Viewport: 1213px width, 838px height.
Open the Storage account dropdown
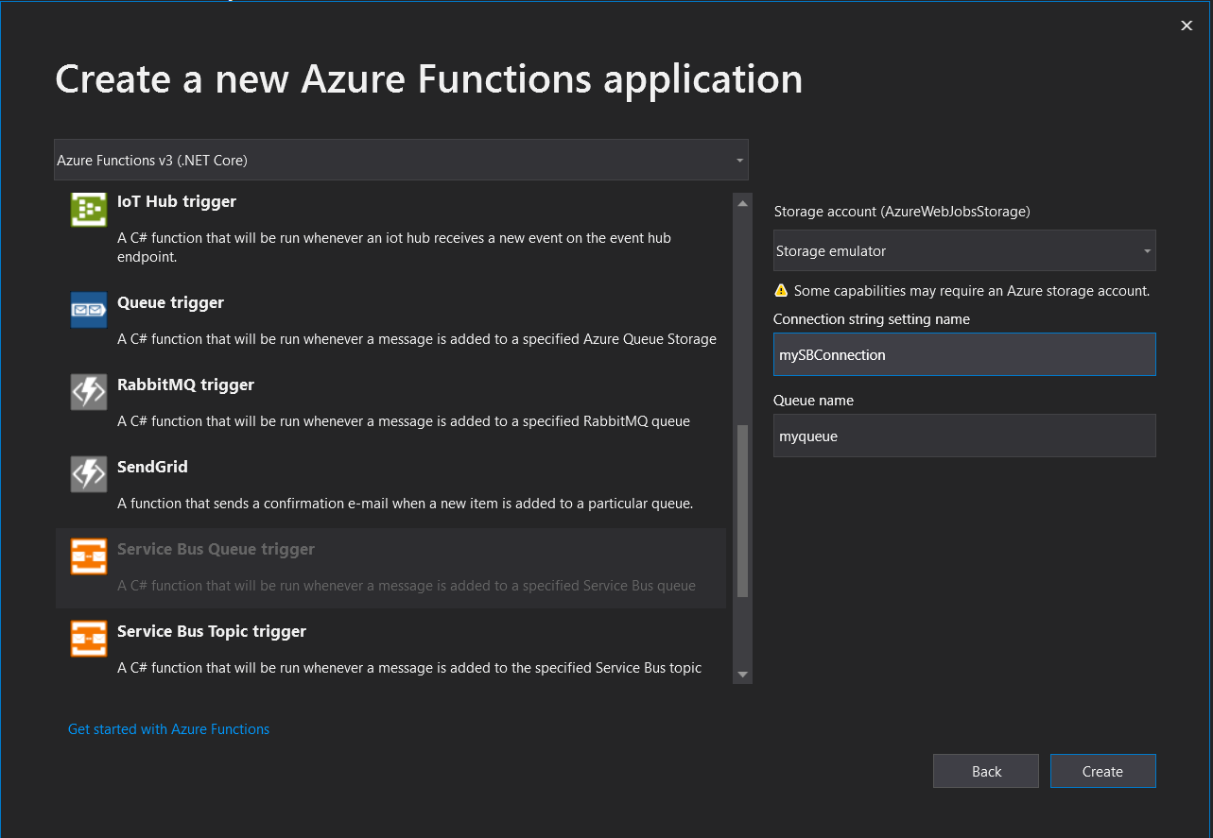click(x=963, y=250)
